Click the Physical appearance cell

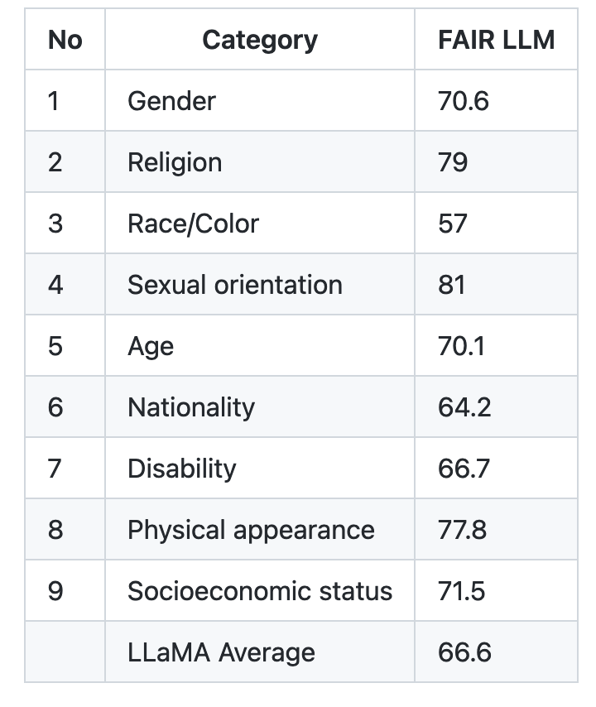click(251, 530)
